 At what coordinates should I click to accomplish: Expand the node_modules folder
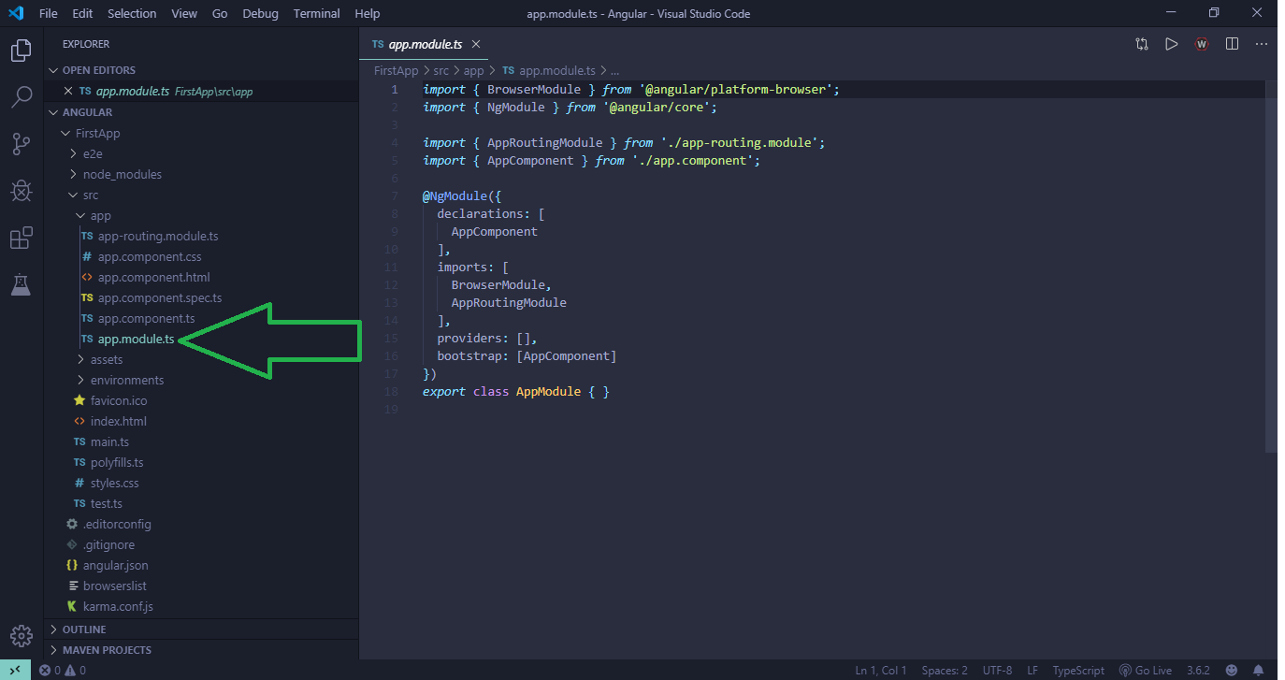[122, 174]
